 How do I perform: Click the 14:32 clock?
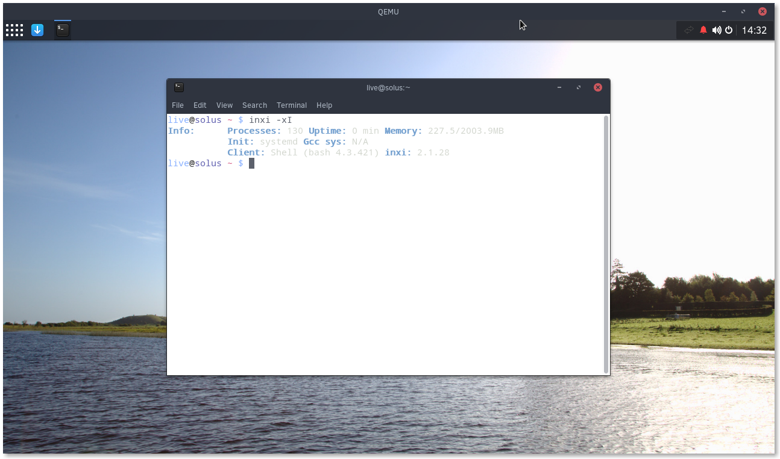(754, 30)
